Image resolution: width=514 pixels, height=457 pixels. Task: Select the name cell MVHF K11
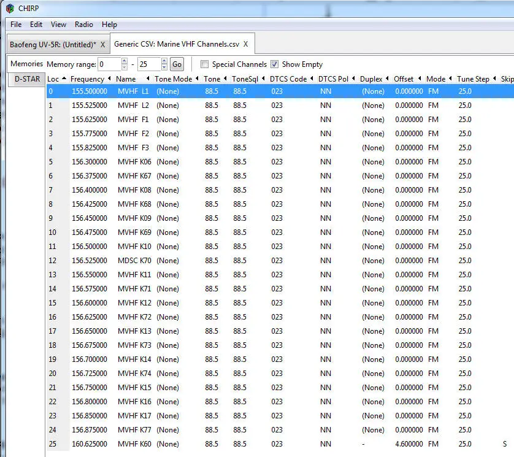(x=134, y=274)
